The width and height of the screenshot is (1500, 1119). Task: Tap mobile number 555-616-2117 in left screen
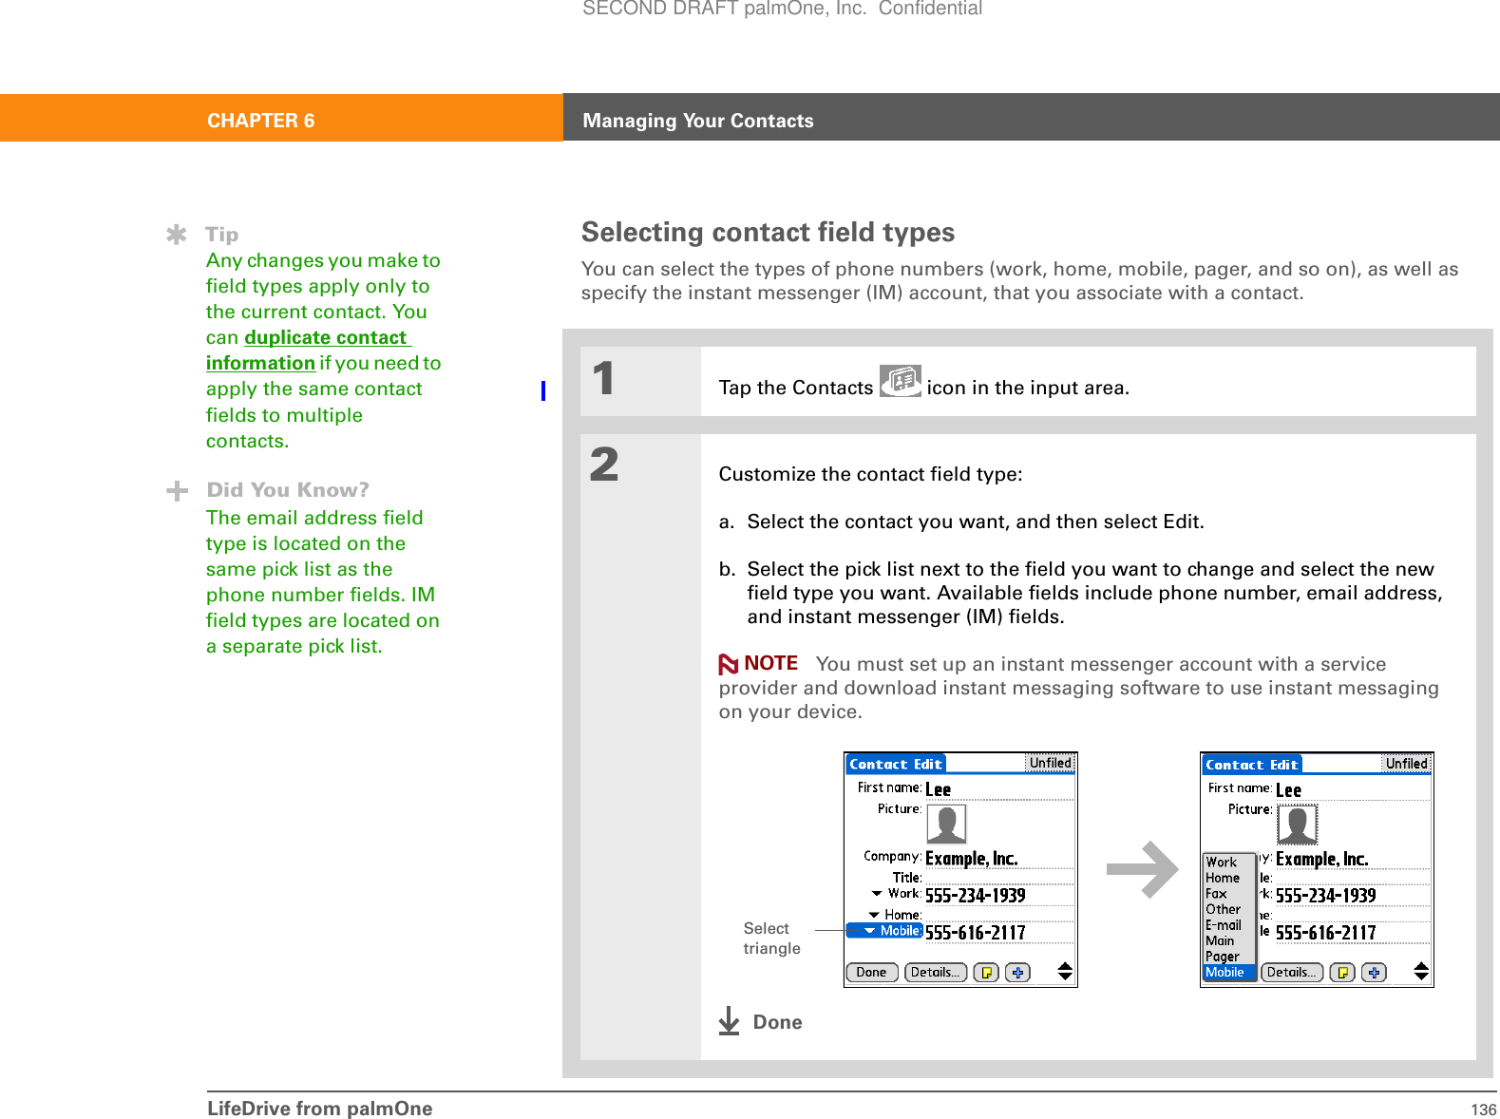pos(998,933)
